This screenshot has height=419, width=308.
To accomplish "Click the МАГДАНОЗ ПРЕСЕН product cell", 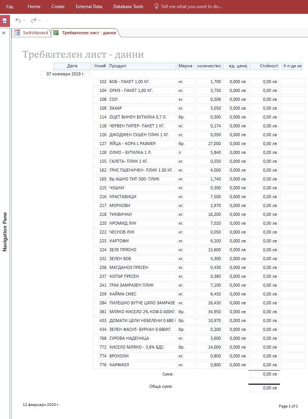I will coord(142,267).
